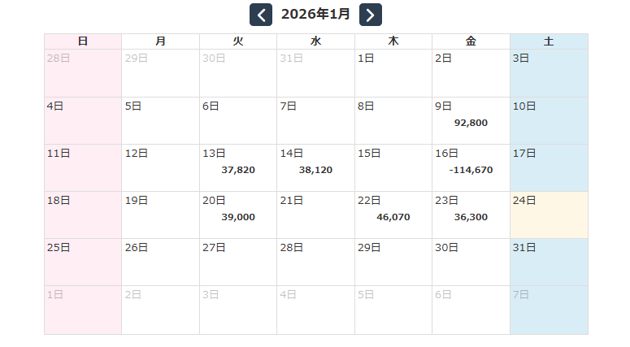Select the highlighted 24日 date cell
630x347 pixels.
pos(549,215)
